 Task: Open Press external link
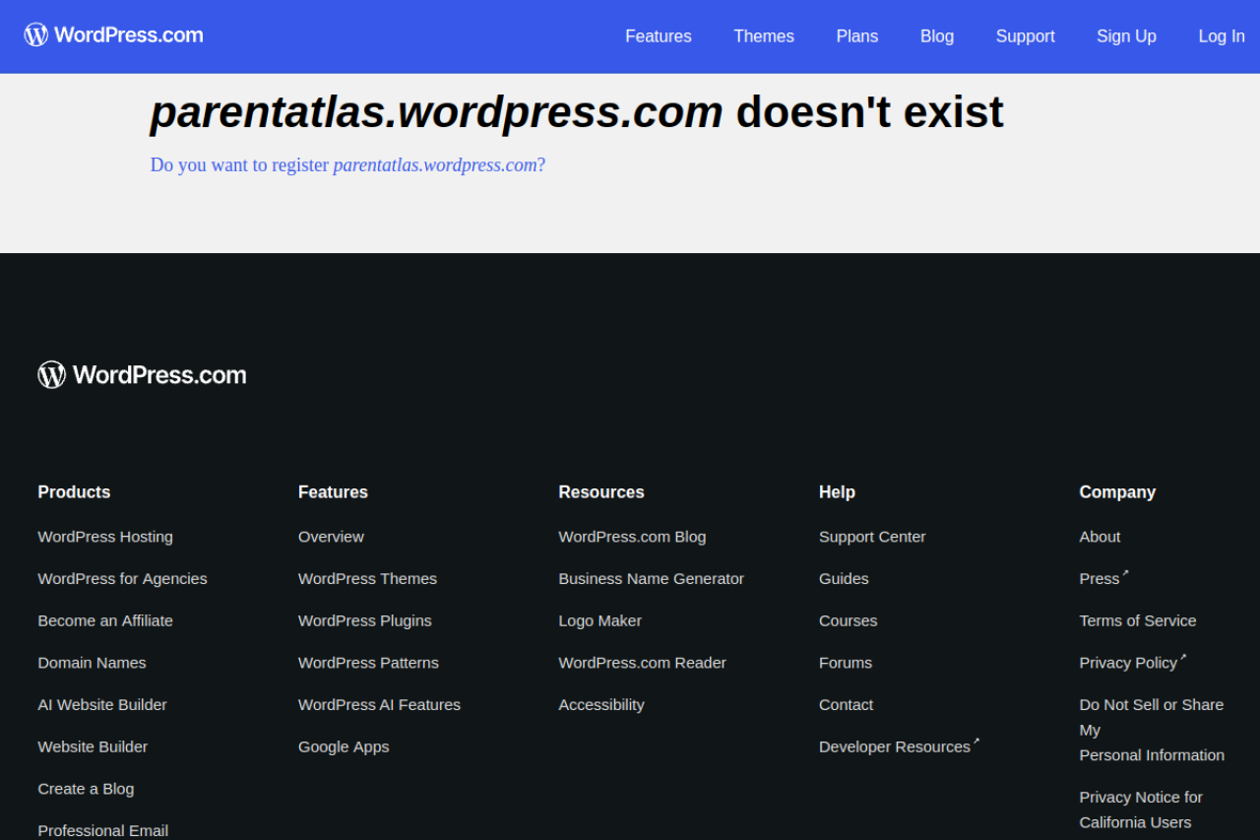(1103, 578)
